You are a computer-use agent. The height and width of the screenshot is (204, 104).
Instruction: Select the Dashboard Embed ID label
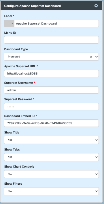(20, 116)
